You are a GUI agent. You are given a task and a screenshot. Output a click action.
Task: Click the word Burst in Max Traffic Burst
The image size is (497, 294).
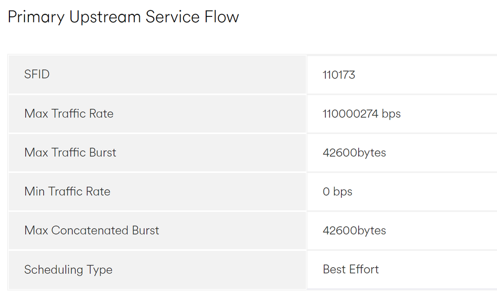102,152
